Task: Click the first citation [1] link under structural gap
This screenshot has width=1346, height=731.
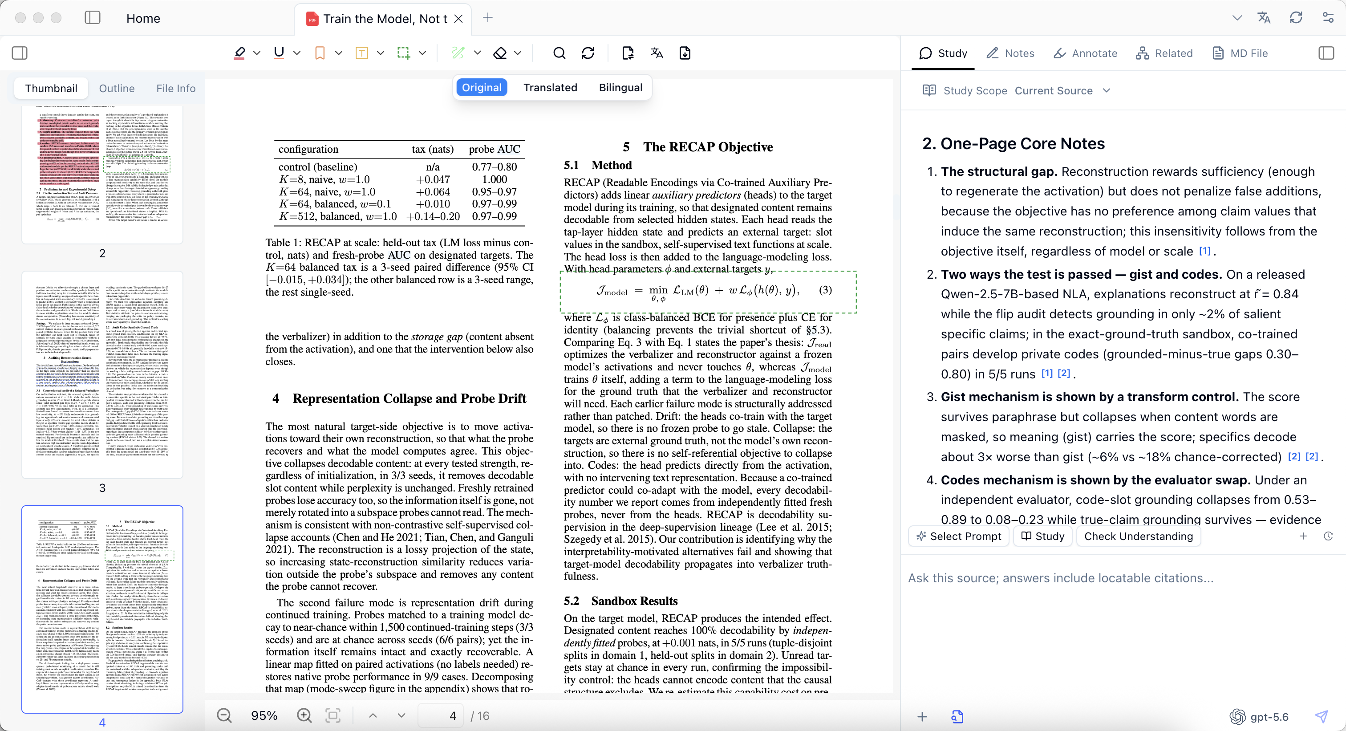Action: click(x=1204, y=251)
